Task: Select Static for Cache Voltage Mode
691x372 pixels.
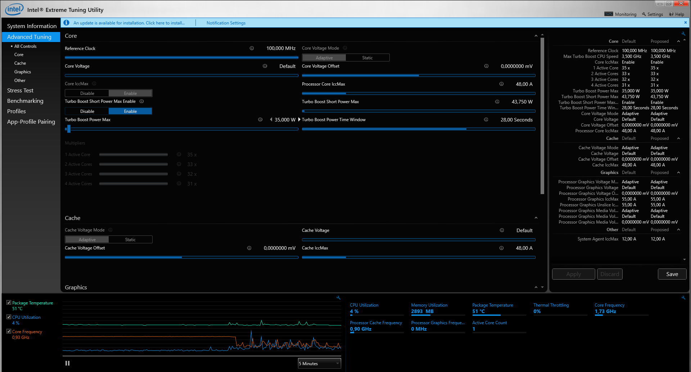Action: point(130,240)
